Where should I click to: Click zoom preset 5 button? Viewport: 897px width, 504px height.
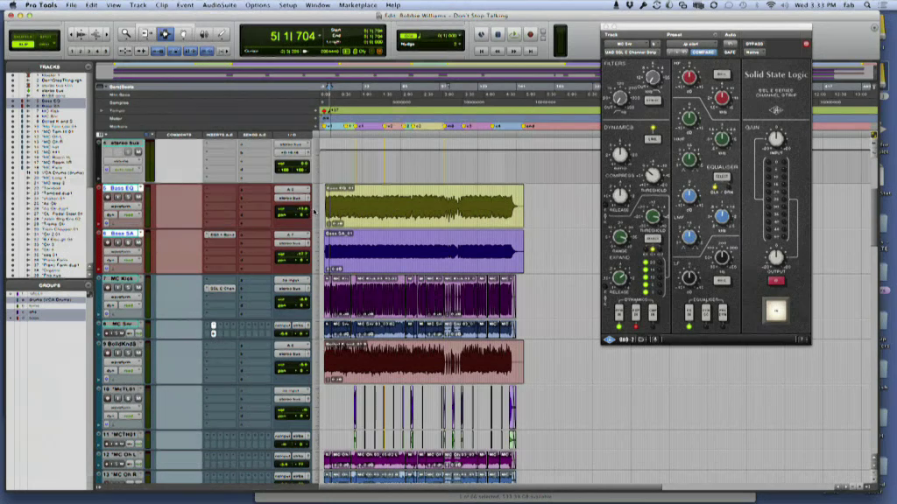[x=105, y=52]
